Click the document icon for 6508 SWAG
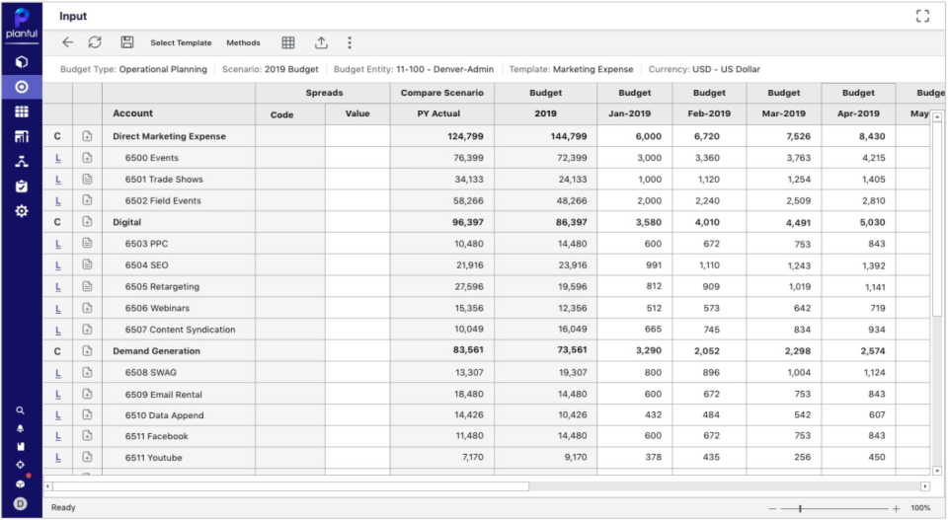 coord(87,372)
